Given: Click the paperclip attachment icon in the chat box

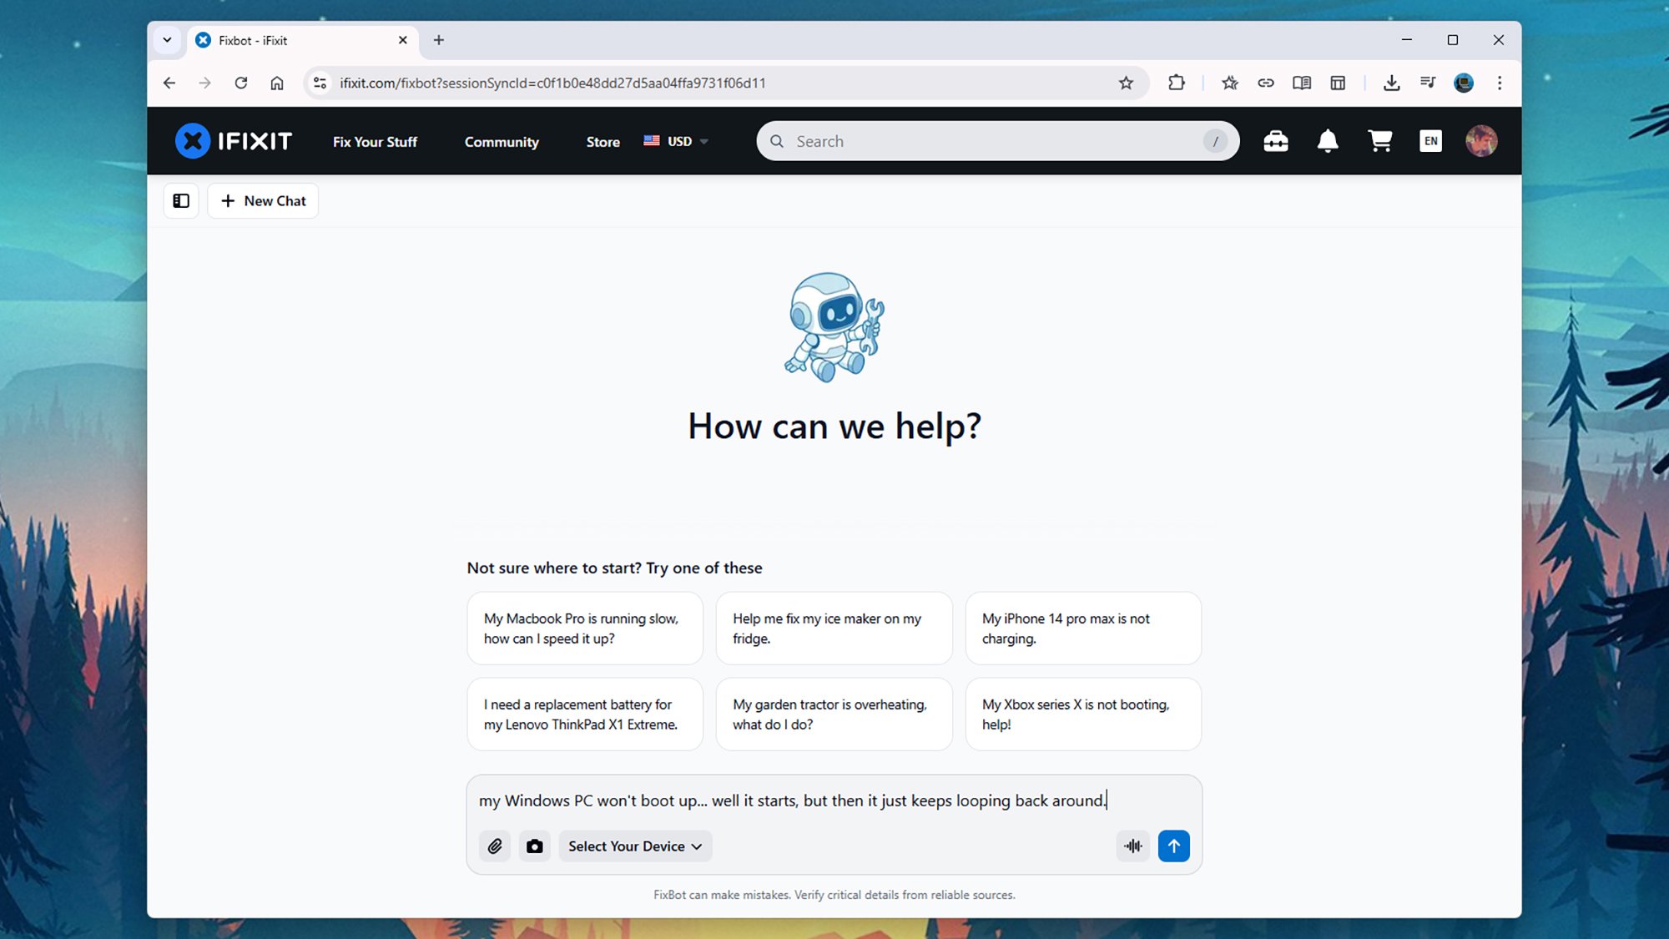Looking at the screenshot, I should coord(494,846).
